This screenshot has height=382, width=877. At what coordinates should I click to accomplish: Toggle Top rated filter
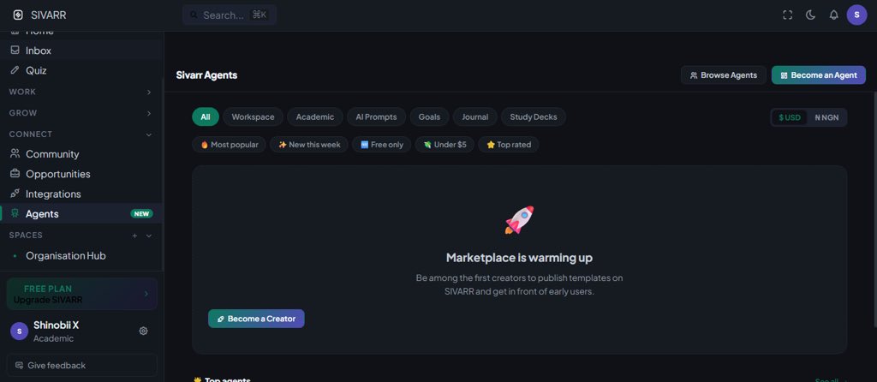509,144
